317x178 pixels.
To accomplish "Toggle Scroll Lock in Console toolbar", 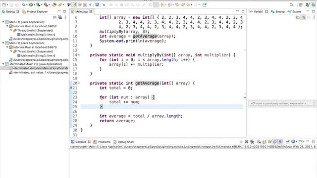I will click(x=264, y=142).
